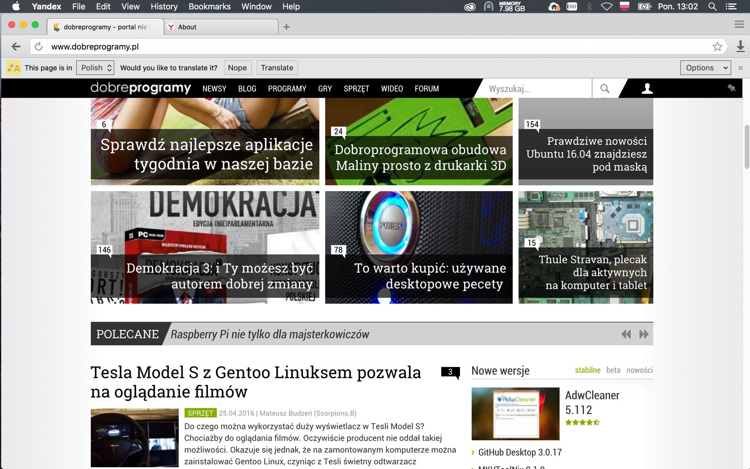Open GitHub Desktop 3.0.17 link
The height and width of the screenshot is (469, 750).
coord(520,452)
